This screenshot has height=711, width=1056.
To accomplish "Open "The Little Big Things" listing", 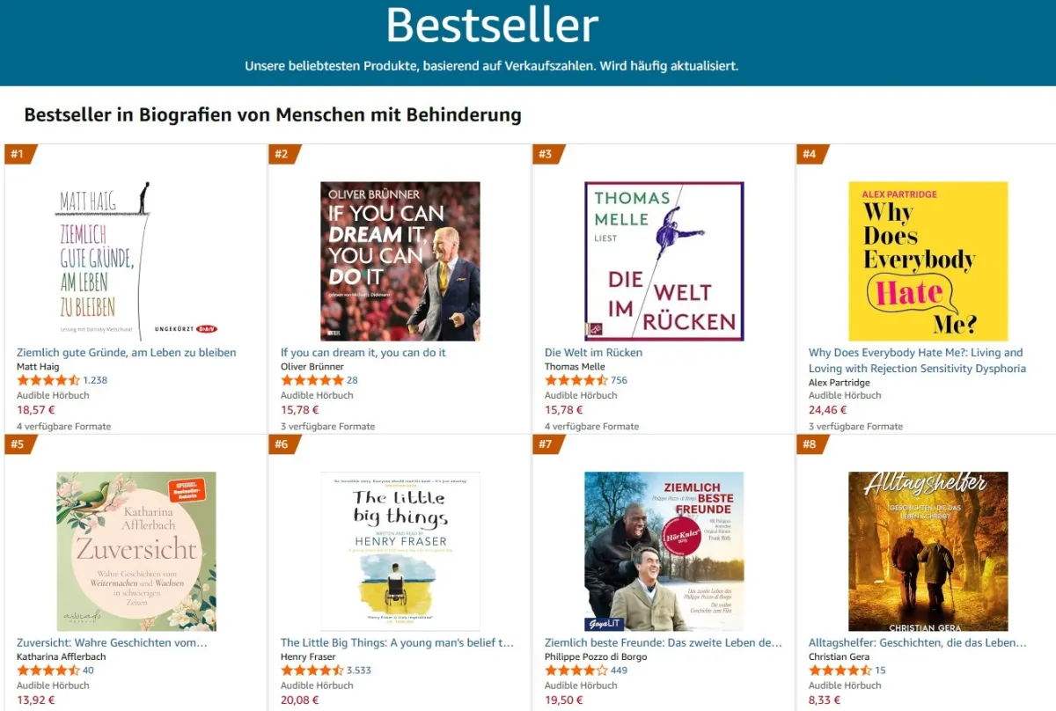I will click(396, 642).
